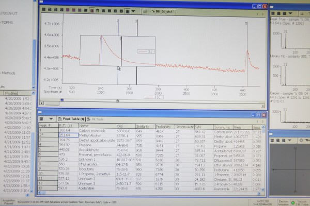Select the 'Methyl Alcohol' name cell
The image size is (310, 206).
click(x=97, y=135)
